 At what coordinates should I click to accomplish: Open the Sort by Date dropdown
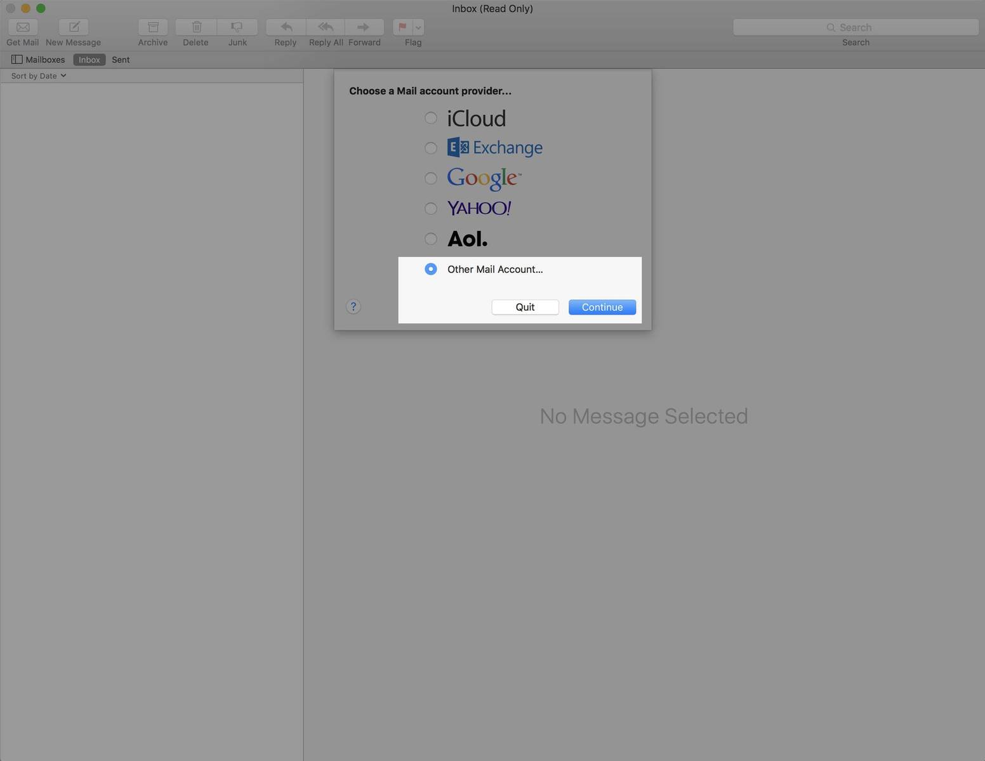pyautogui.click(x=39, y=75)
